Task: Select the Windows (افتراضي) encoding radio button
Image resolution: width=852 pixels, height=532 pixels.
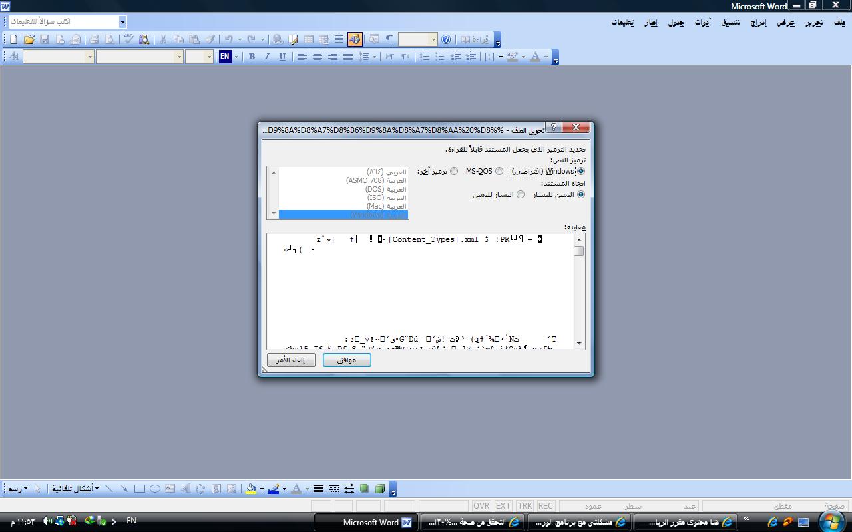Action: pyautogui.click(x=580, y=172)
